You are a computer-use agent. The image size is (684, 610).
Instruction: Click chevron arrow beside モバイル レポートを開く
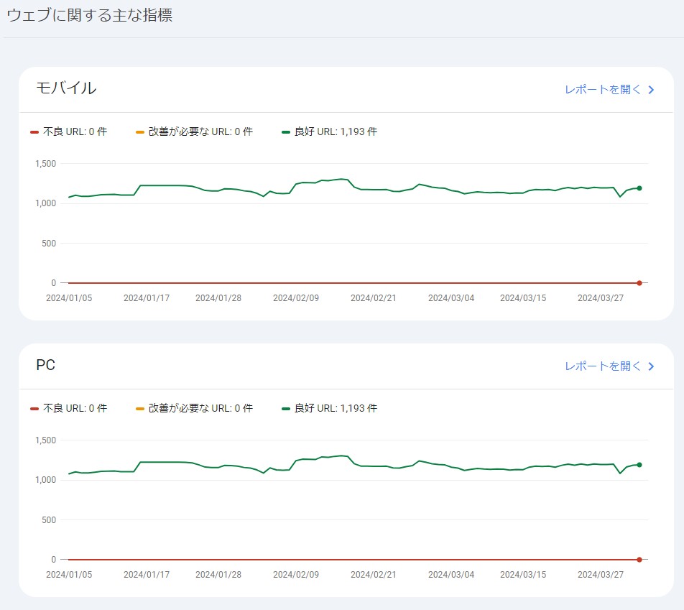point(651,90)
